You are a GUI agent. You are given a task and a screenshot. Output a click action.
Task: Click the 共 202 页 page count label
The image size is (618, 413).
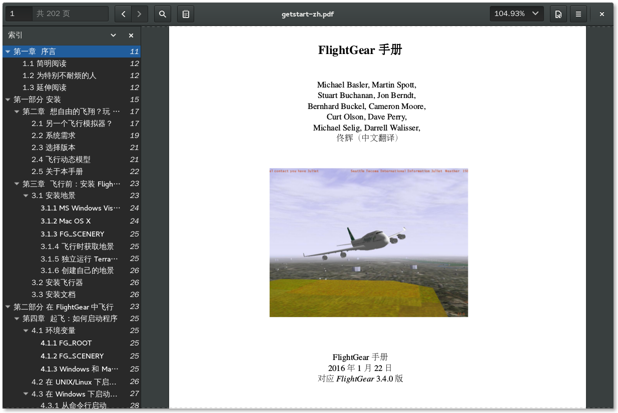pyautogui.click(x=53, y=14)
